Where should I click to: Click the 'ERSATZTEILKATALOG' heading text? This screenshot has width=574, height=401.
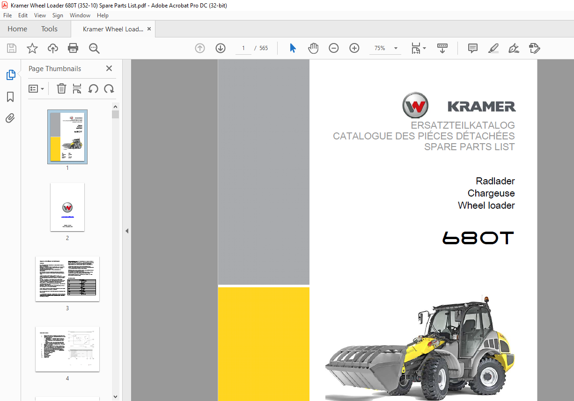click(x=463, y=125)
